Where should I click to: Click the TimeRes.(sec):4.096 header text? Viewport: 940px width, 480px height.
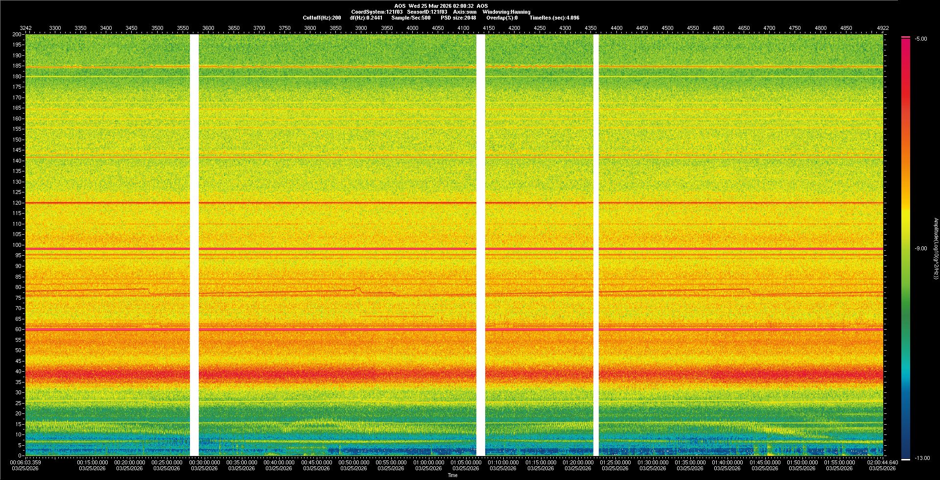coord(554,18)
